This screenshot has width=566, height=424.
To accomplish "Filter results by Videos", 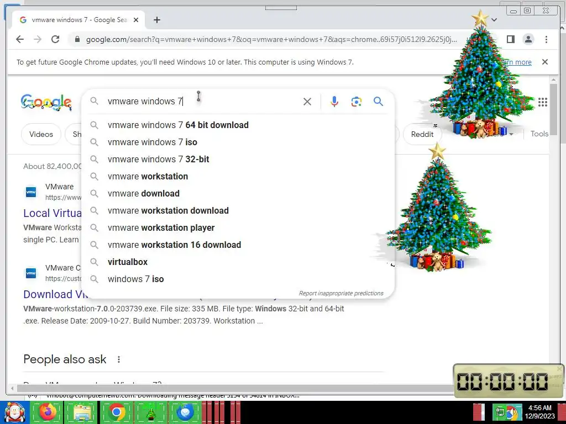I will [x=41, y=134].
